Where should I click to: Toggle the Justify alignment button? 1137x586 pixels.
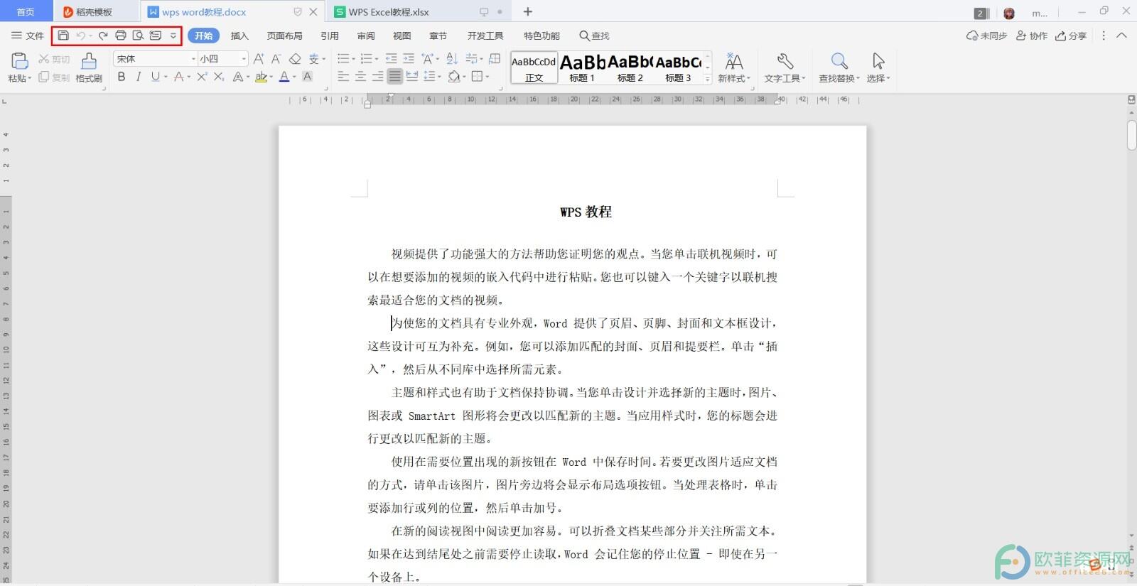[394, 77]
